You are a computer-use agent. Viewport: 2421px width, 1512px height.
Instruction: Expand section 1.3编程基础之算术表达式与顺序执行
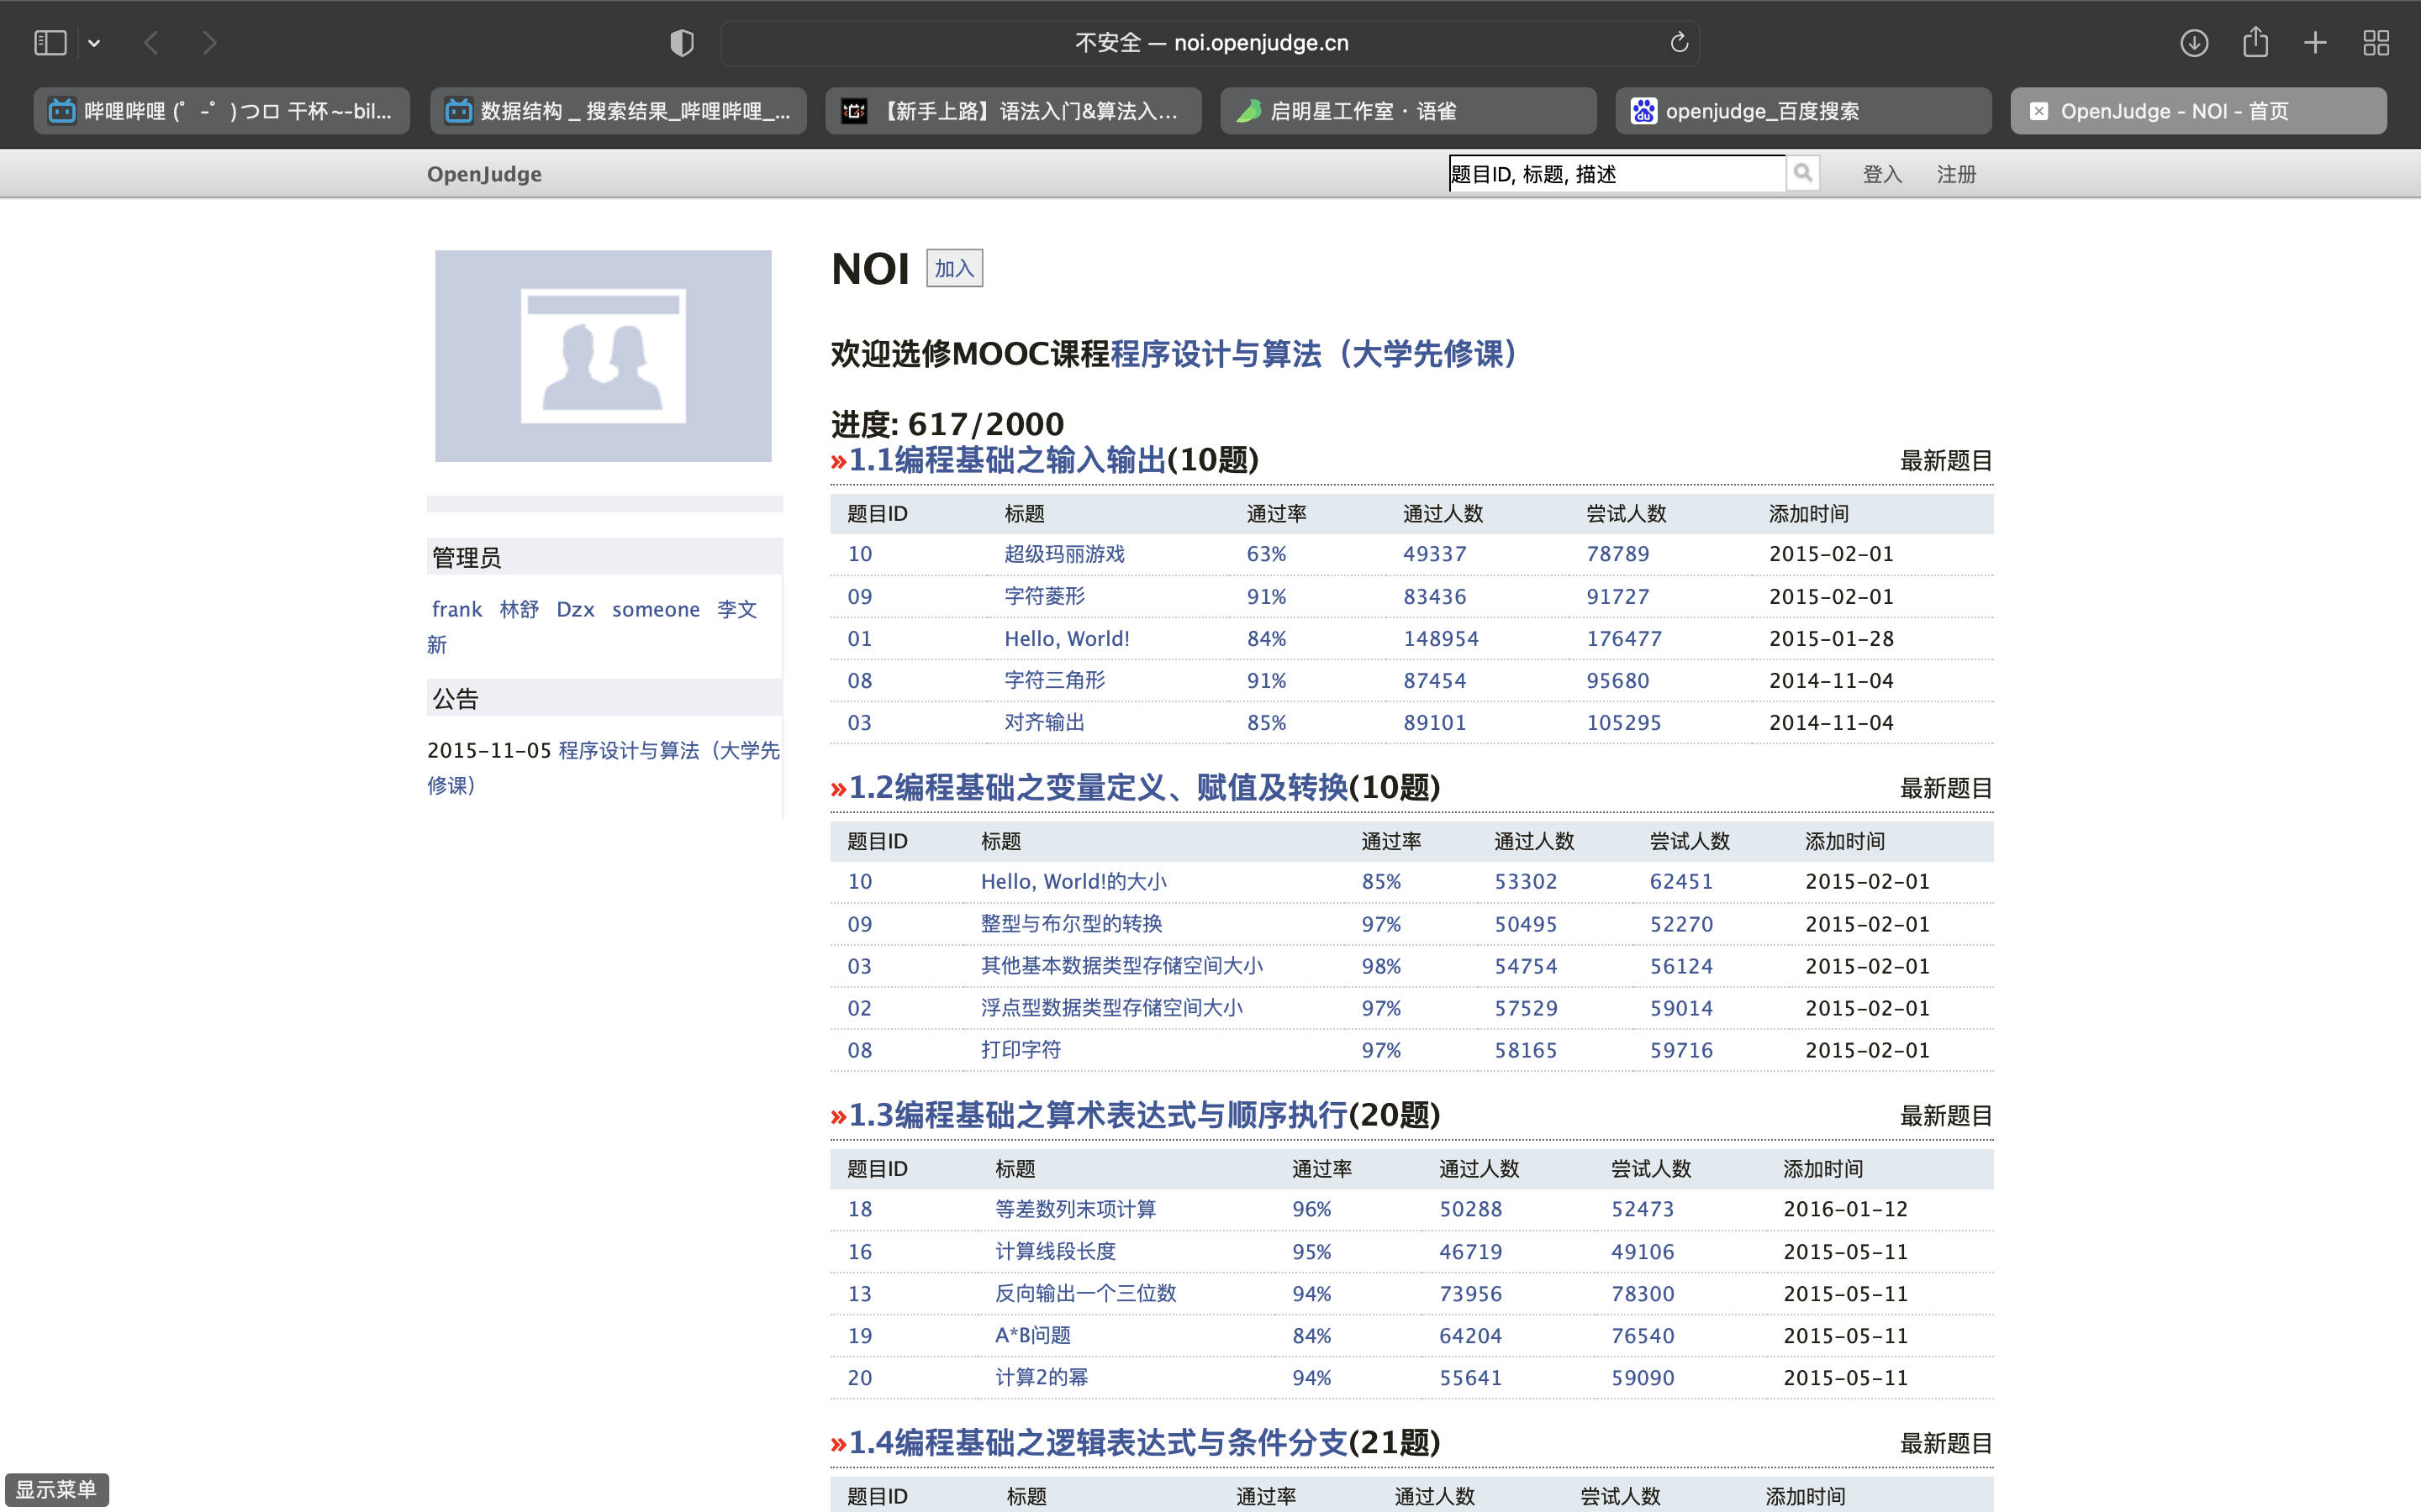point(1098,1115)
